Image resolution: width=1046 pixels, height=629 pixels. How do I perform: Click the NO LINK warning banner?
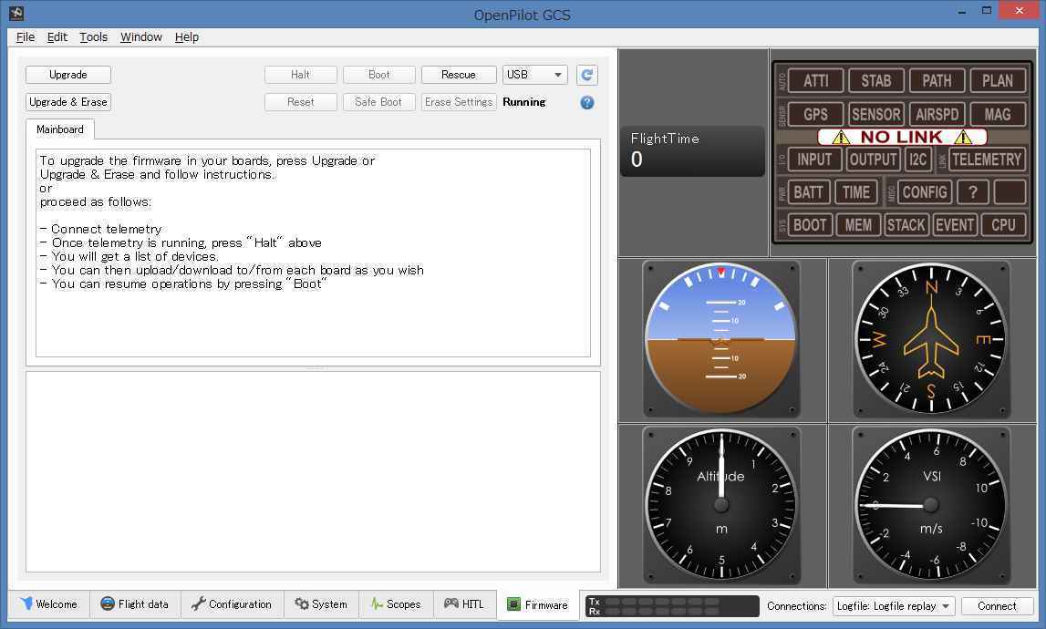[x=901, y=138]
